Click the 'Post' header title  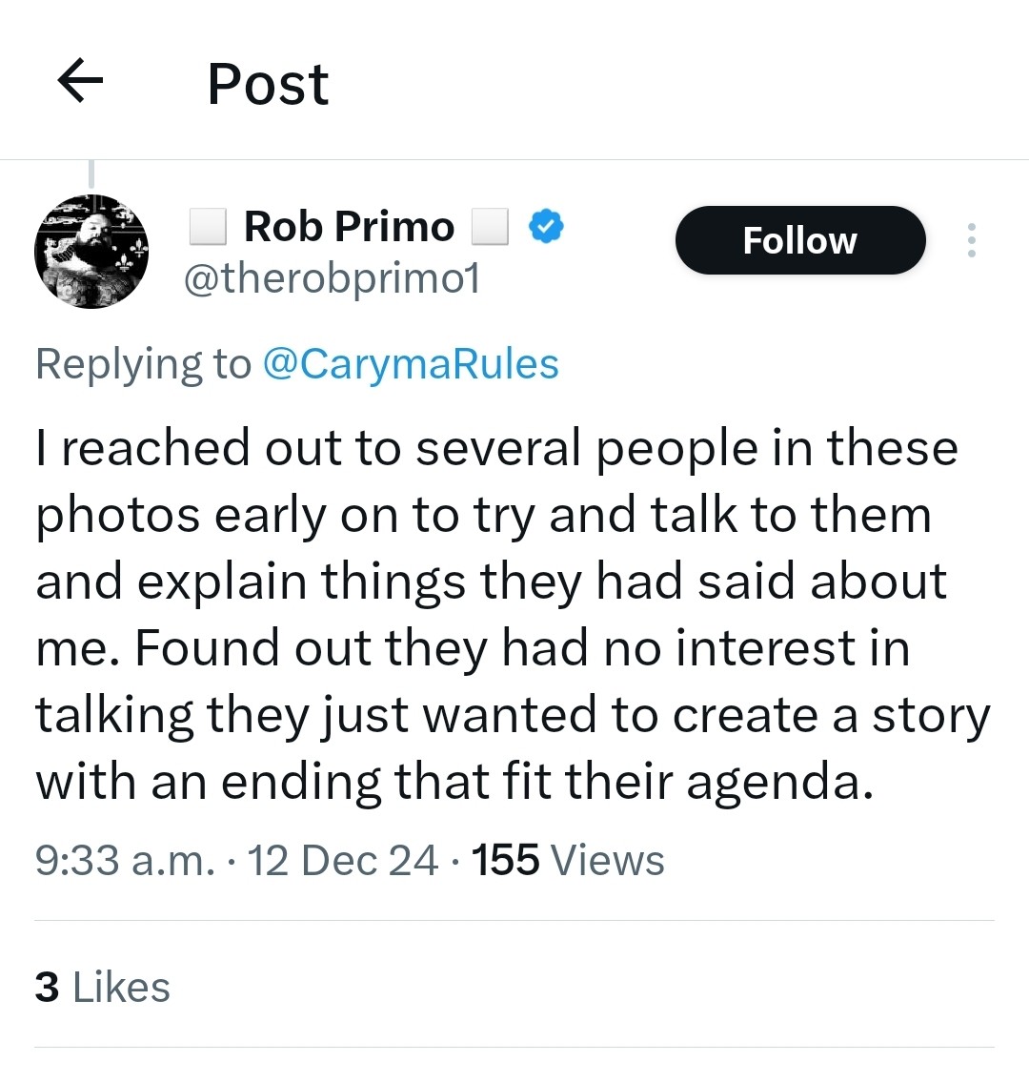[x=268, y=84]
